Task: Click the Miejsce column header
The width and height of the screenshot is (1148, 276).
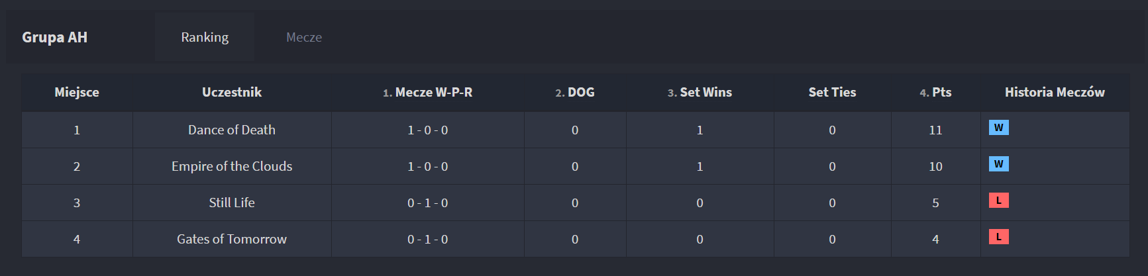Action: point(77,92)
